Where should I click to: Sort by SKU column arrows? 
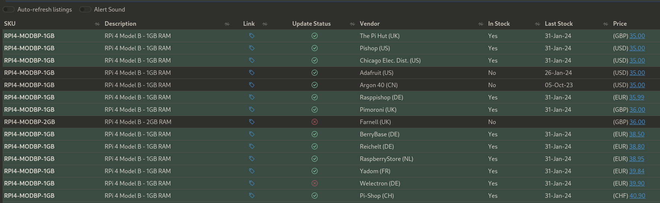click(x=97, y=24)
